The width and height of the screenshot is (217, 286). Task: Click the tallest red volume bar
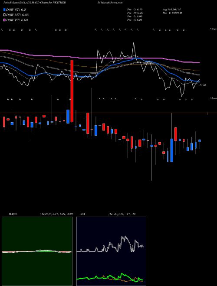[72, 91]
